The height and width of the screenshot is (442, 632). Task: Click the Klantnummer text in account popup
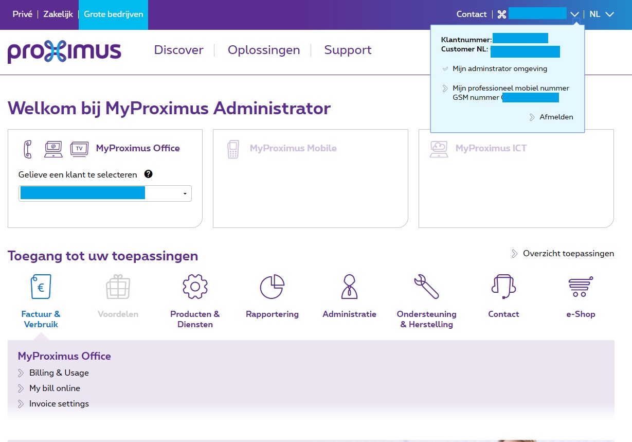coord(466,40)
